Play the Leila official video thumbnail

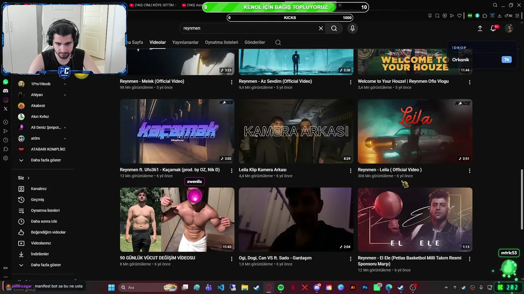(415, 131)
